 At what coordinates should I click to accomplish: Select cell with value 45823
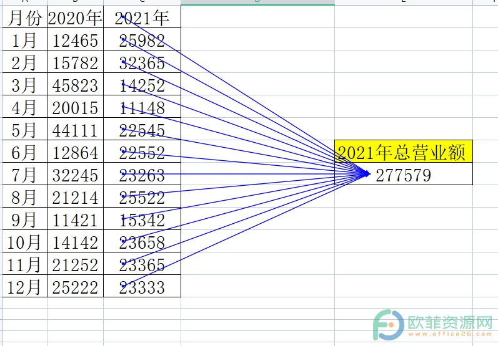[x=75, y=84]
